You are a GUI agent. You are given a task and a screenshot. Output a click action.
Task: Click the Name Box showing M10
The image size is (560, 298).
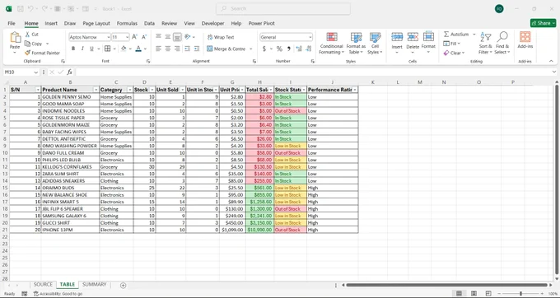pyautogui.click(x=21, y=72)
